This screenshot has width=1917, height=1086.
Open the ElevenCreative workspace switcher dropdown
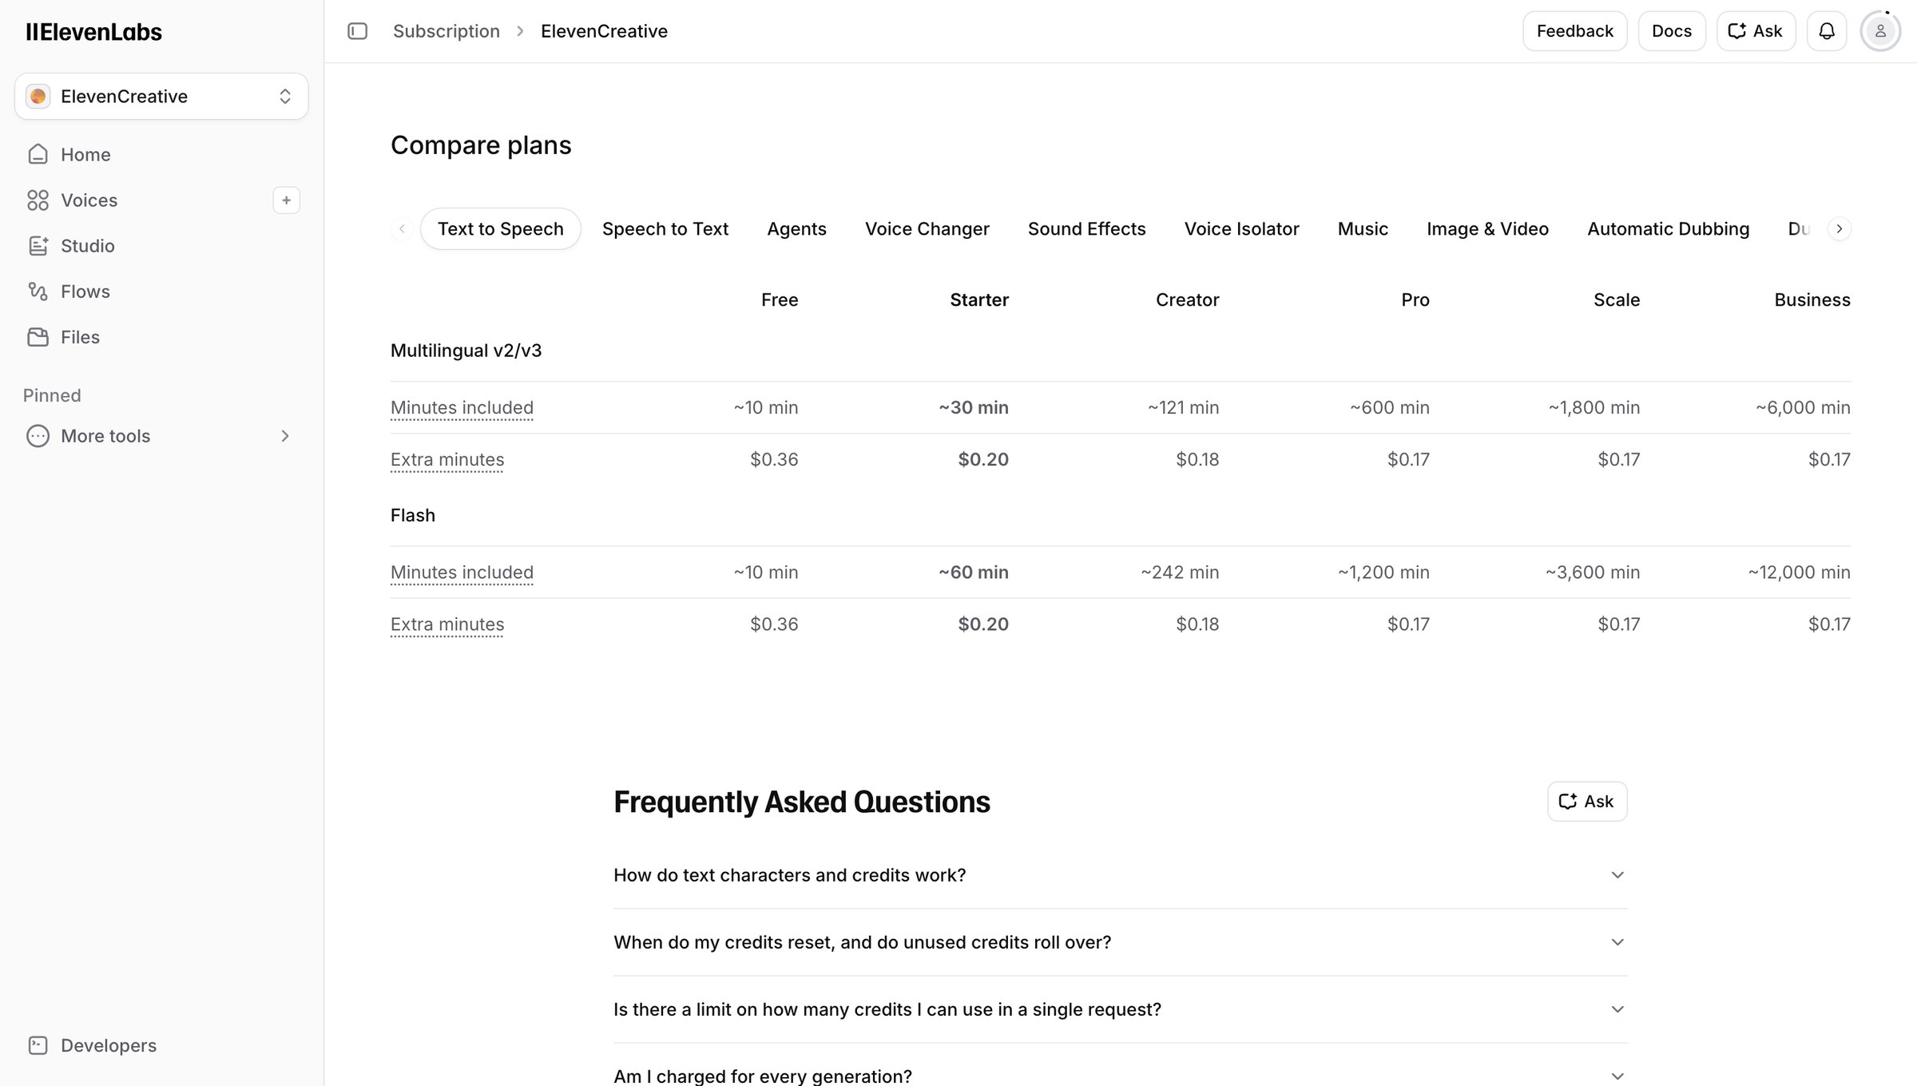coord(161,97)
